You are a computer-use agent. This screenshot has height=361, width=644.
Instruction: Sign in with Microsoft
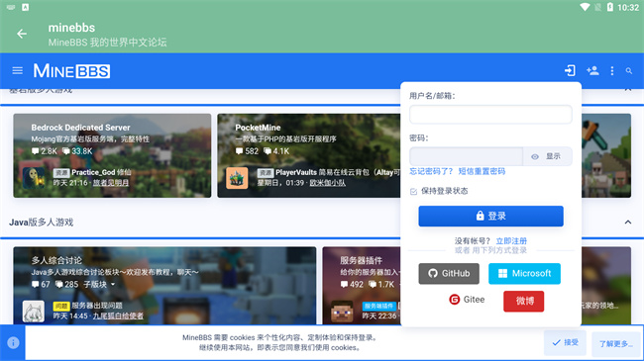pos(524,274)
